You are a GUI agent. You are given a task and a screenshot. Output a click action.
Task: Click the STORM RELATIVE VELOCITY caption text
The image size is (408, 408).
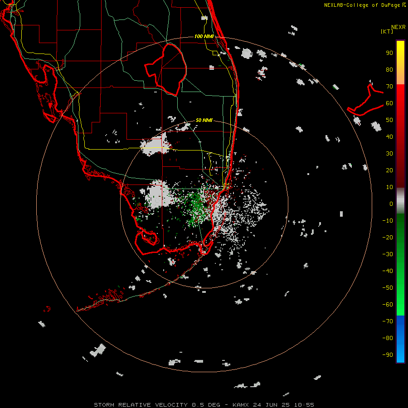141,405
